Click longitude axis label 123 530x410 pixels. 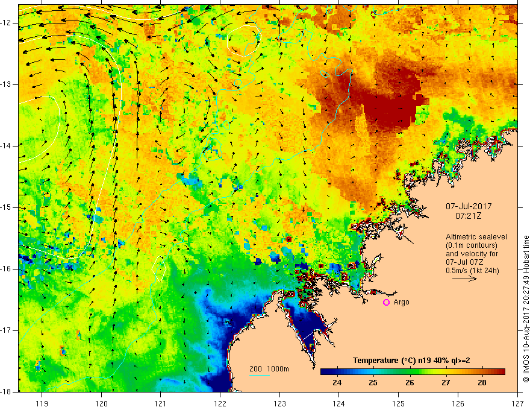pos(279,403)
